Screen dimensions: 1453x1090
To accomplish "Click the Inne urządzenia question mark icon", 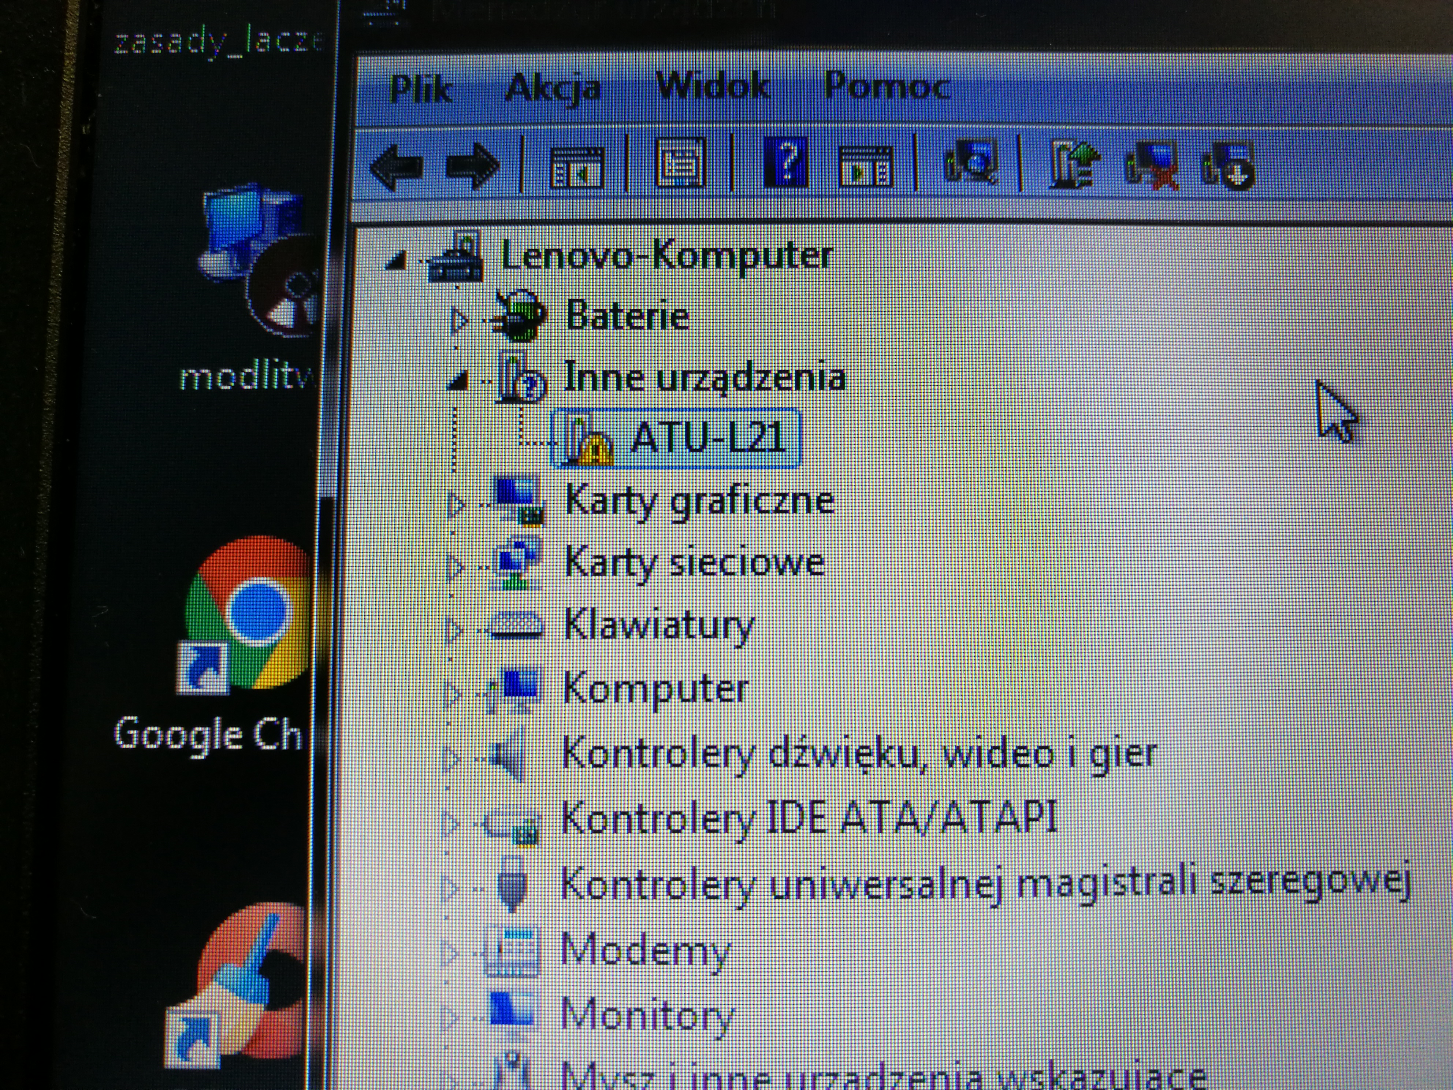I will (521, 377).
